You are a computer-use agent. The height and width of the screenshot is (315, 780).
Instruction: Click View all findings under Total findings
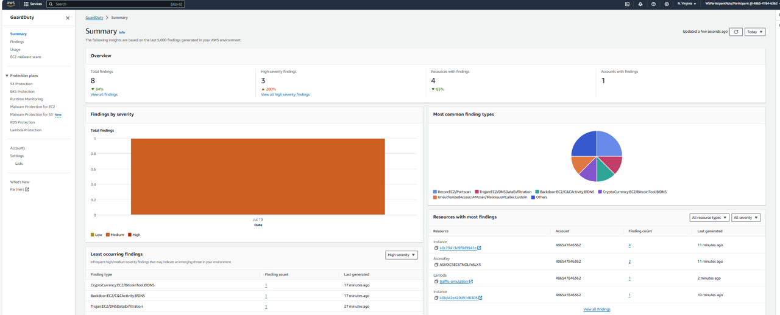(x=104, y=94)
